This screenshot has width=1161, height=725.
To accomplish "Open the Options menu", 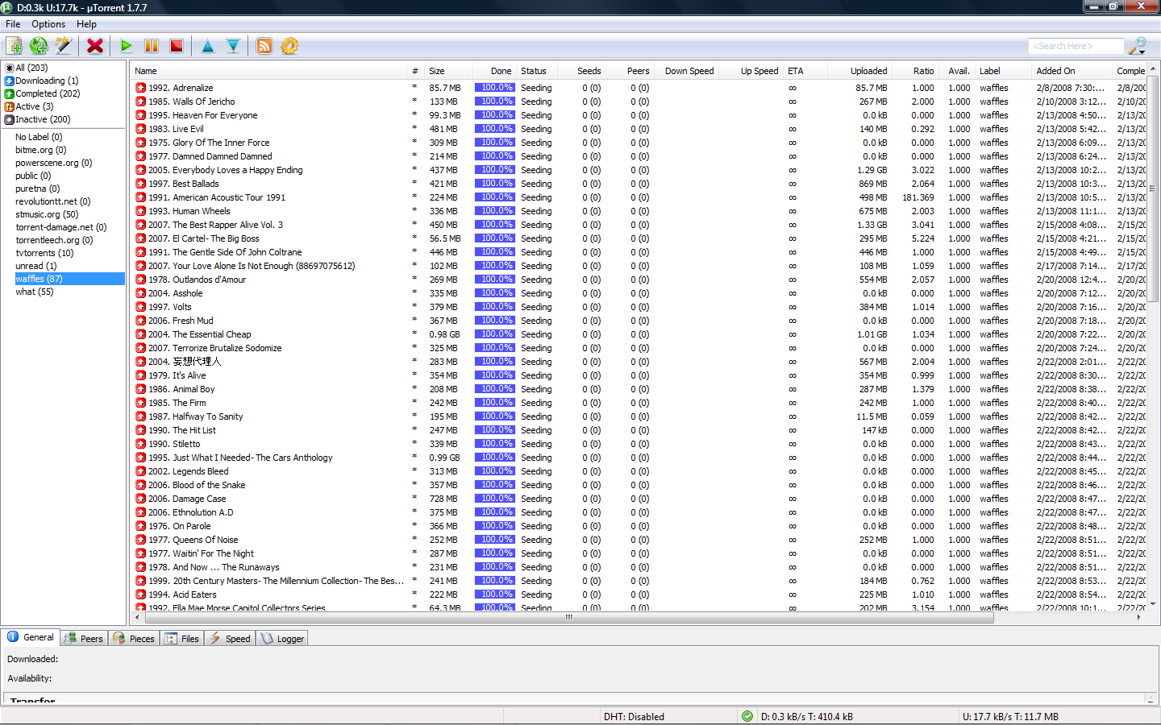I will (48, 24).
